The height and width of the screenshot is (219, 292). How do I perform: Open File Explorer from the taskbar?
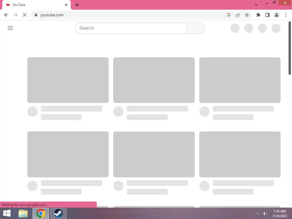(23, 213)
